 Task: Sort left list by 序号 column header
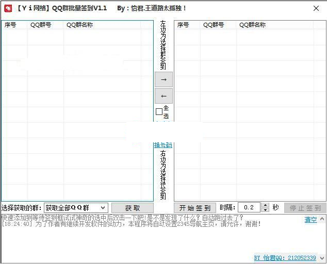point(10,25)
